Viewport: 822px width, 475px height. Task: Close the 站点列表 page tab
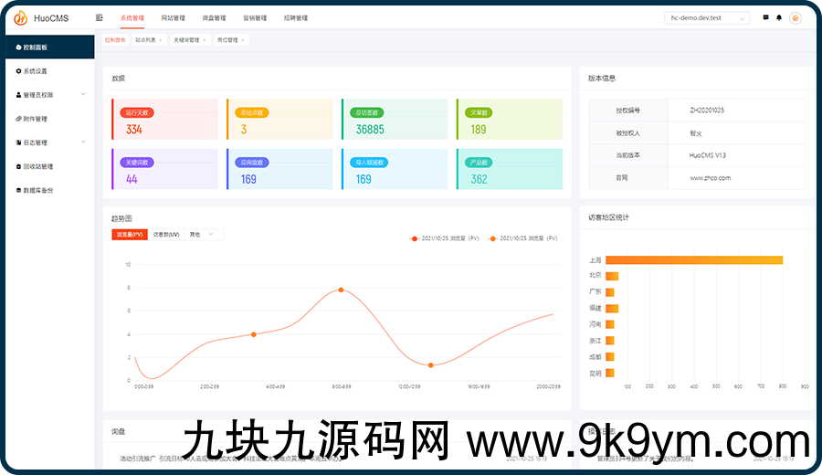[x=161, y=40]
